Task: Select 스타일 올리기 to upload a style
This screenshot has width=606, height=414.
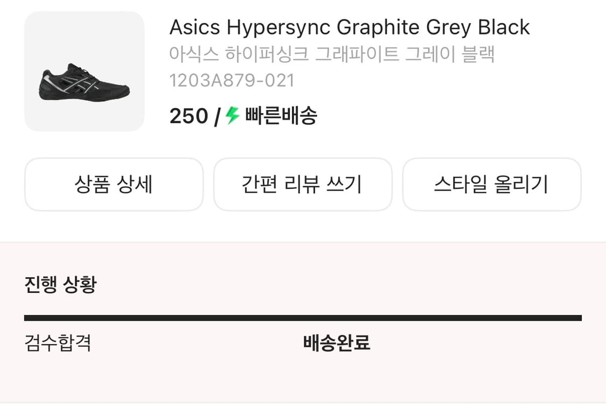Action: coord(492,184)
